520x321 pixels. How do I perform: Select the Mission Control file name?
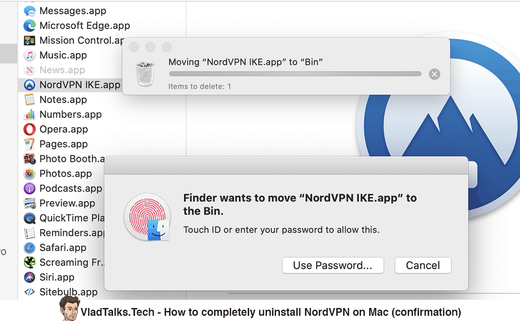(81, 40)
